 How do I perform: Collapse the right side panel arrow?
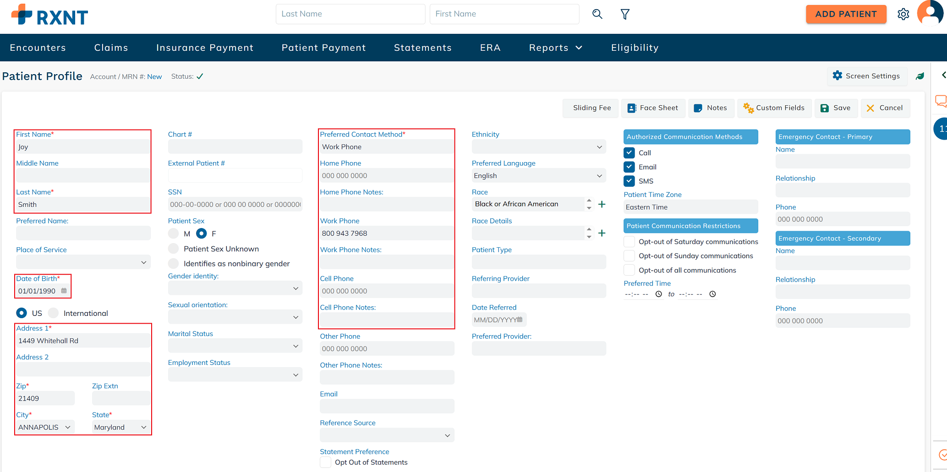pyautogui.click(x=943, y=75)
